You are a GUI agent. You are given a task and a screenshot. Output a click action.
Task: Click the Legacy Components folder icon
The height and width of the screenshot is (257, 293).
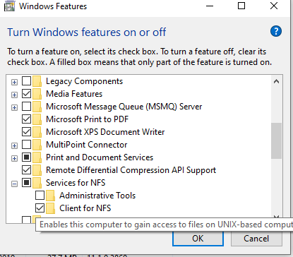[37, 81]
